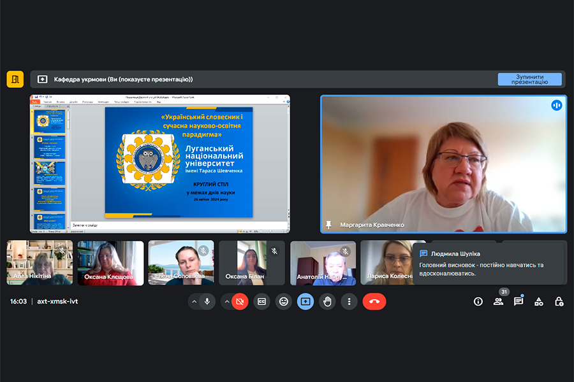Click the shared PowerPoint presentation preview
Image resolution: width=574 pixels, height=382 pixels.
coord(160,164)
